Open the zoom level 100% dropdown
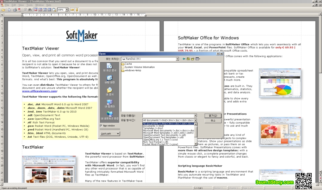Image resolution: width=322 pixels, height=190 pixels. (67, 10)
